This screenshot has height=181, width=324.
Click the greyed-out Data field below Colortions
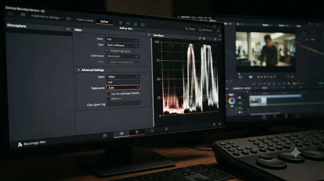(123, 62)
